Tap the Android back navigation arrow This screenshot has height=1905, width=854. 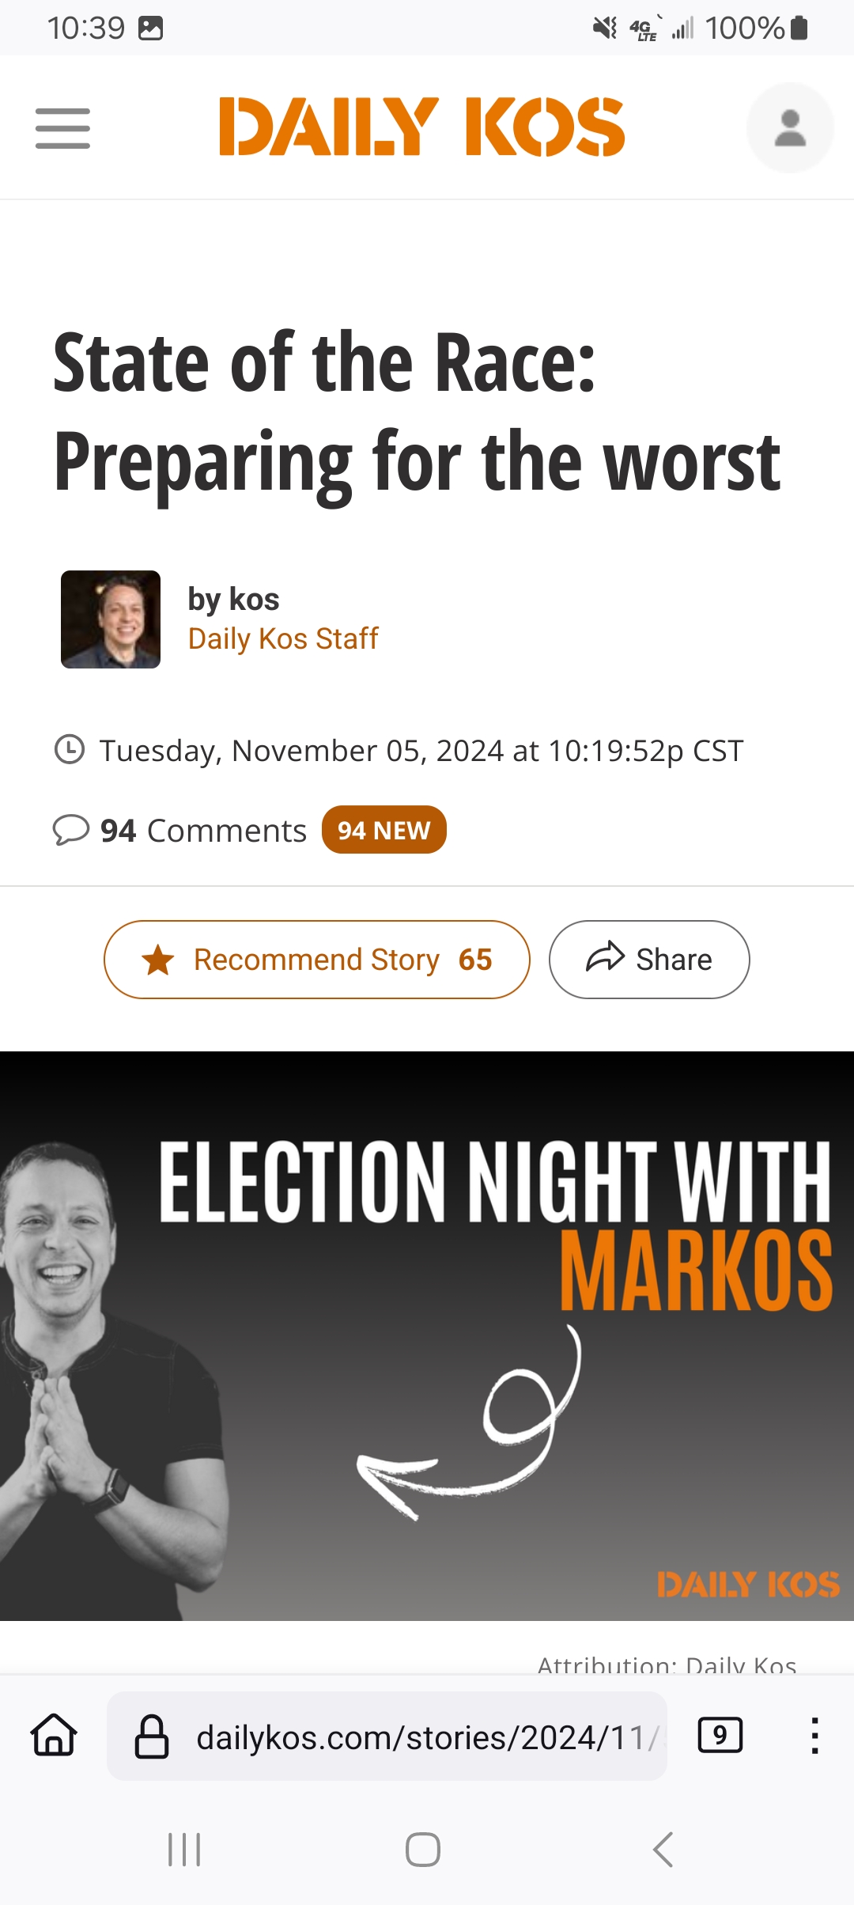(x=663, y=1850)
